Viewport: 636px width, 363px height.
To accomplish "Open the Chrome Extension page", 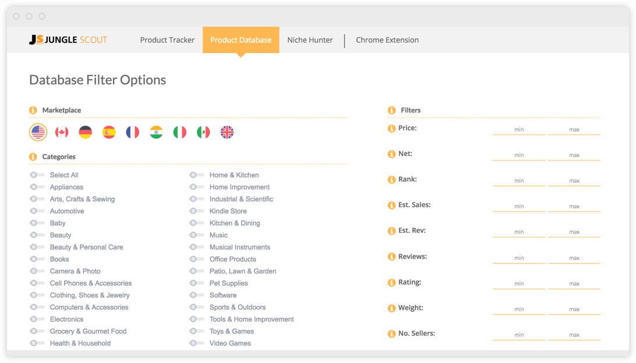I will click(x=387, y=40).
